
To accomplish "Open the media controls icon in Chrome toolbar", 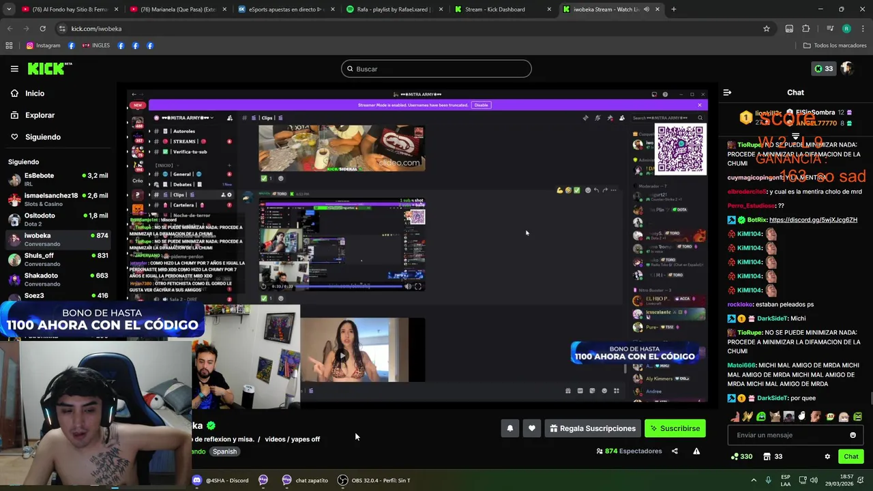I will click(x=830, y=29).
